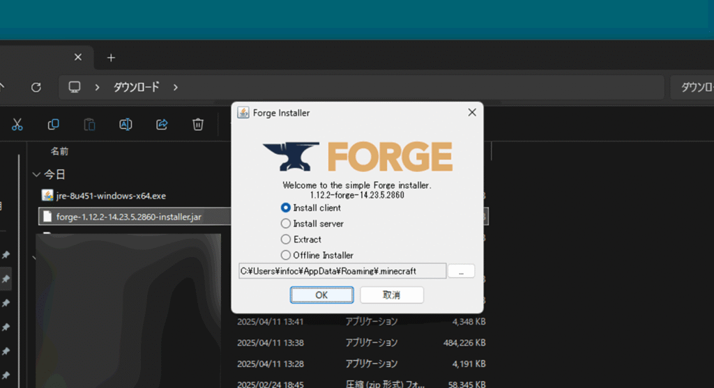Screen dimensions: 714x388
Task: Confirm with the OK button
Action: tap(321, 295)
